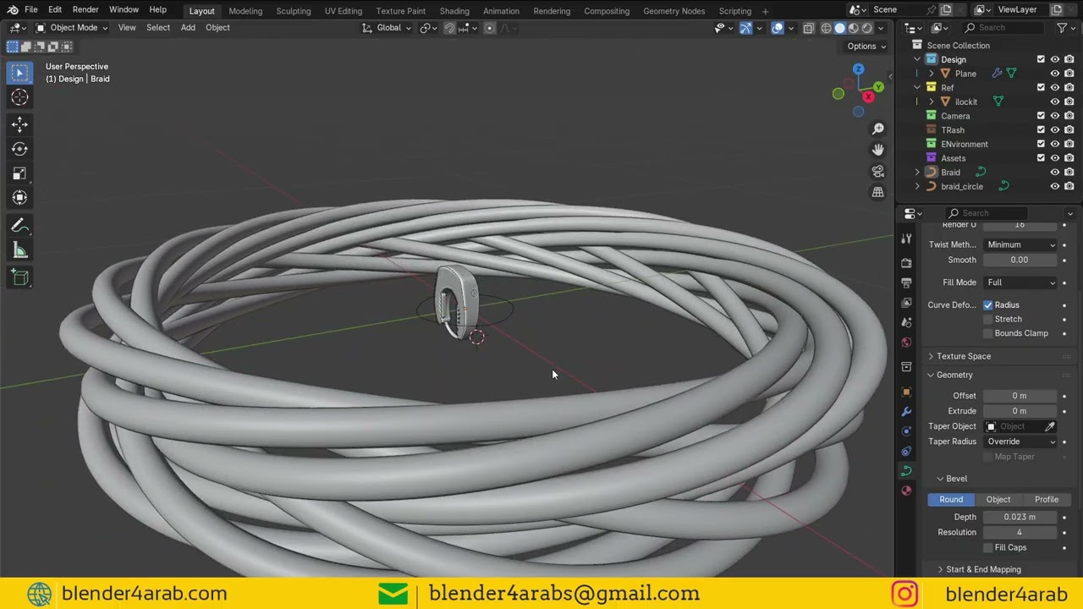This screenshot has height=609, width=1083.
Task: Expand the Texture Space panel
Action: 964,356
